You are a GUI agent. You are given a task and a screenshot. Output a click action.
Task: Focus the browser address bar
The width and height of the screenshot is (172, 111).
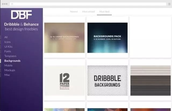88,4
